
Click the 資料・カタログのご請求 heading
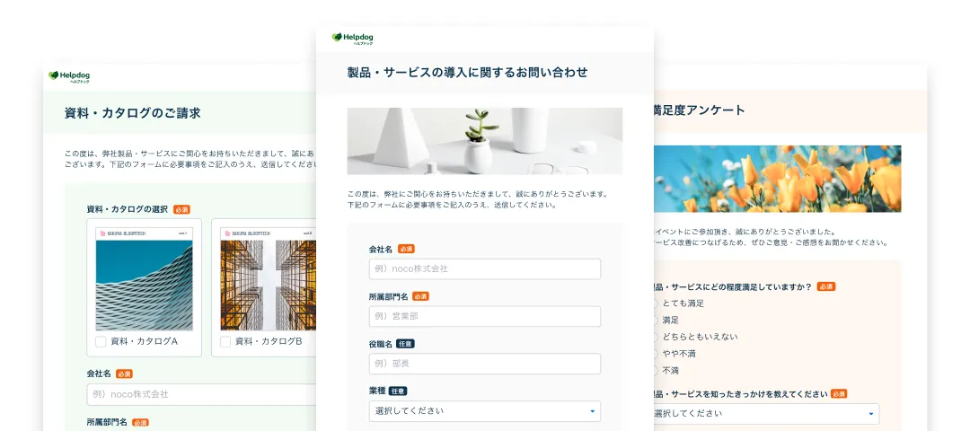132,113
